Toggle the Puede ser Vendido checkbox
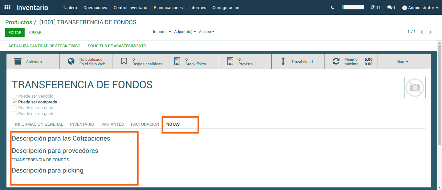Image resolution: width=442 pixels, height=190 pixels. point(14,96)
